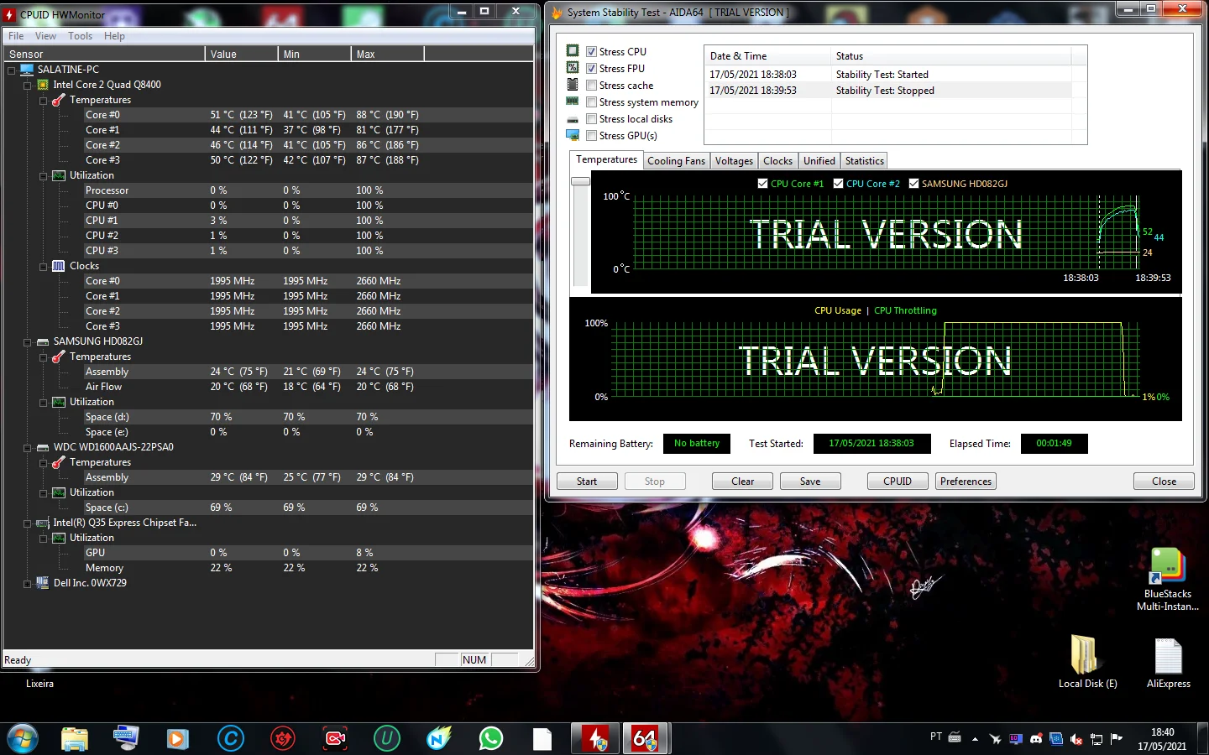
Task: Toggle the CPU Core #2 graph checkbox
Action: (838, 183)
